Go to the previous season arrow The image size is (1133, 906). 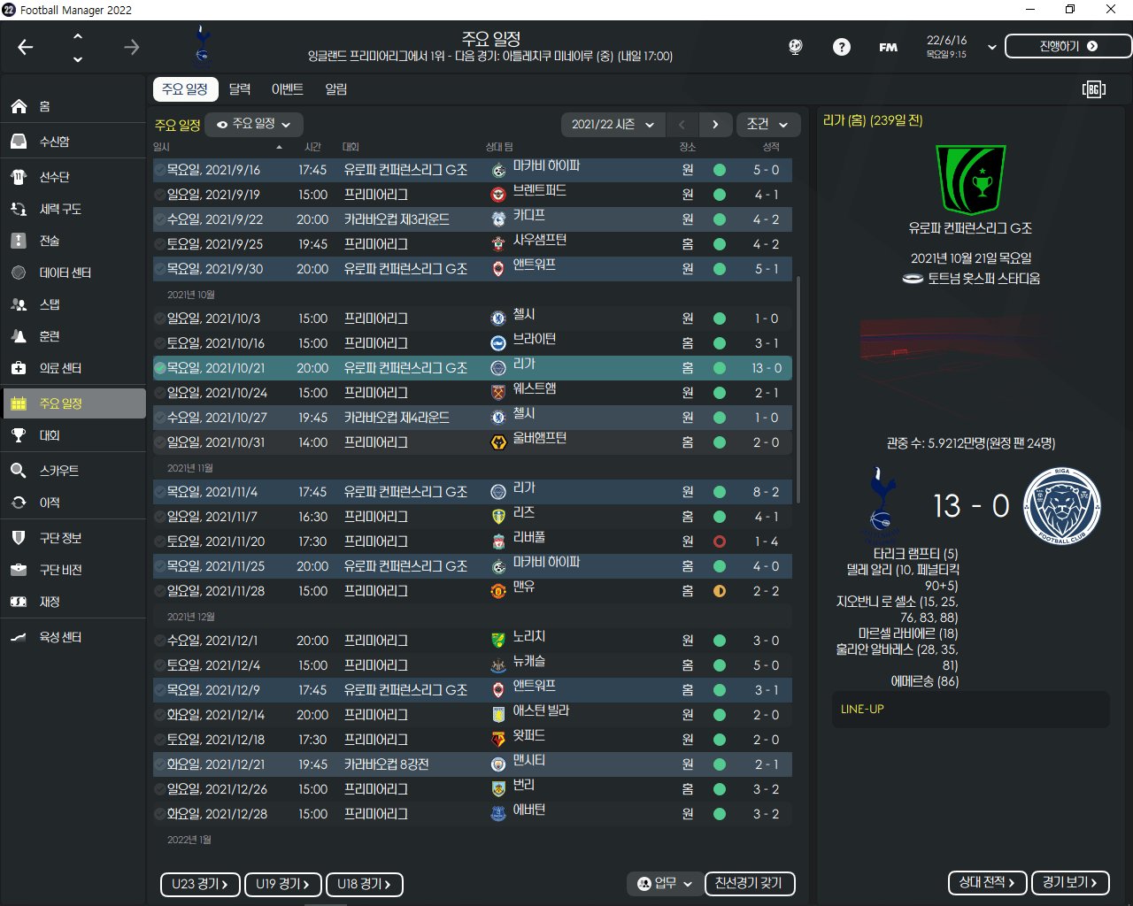[682, 125]
